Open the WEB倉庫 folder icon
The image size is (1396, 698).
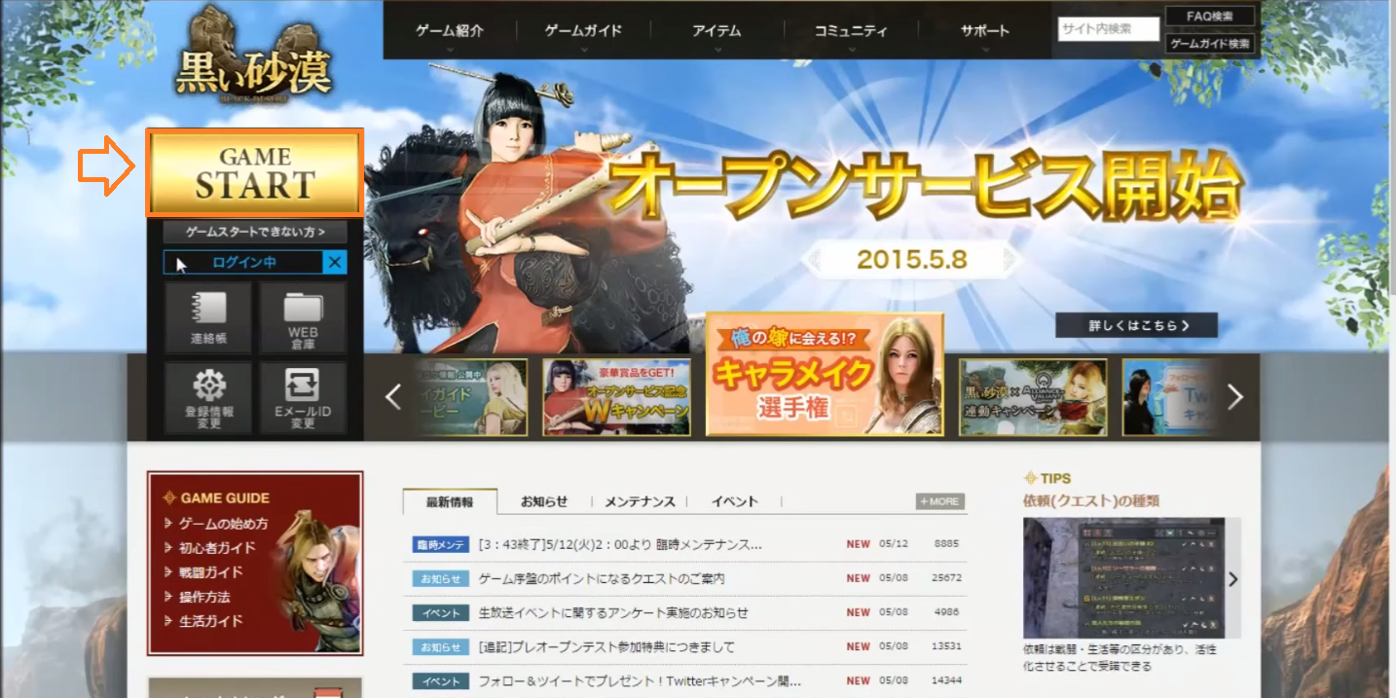coord(303,317)
